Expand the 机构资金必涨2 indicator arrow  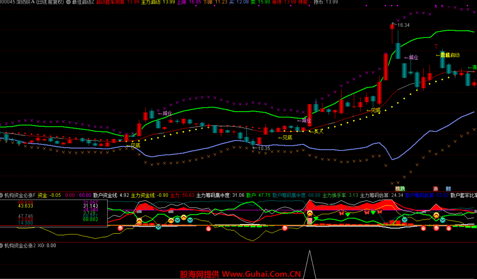2,245
